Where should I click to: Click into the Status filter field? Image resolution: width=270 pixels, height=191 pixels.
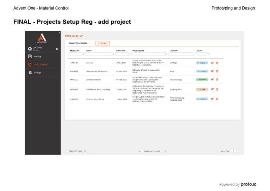[202, 54]
